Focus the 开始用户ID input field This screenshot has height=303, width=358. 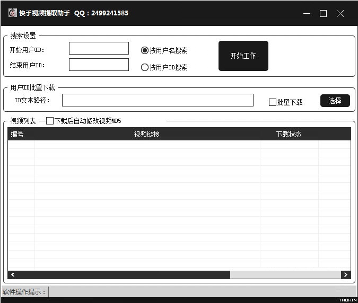pos(99,48)
